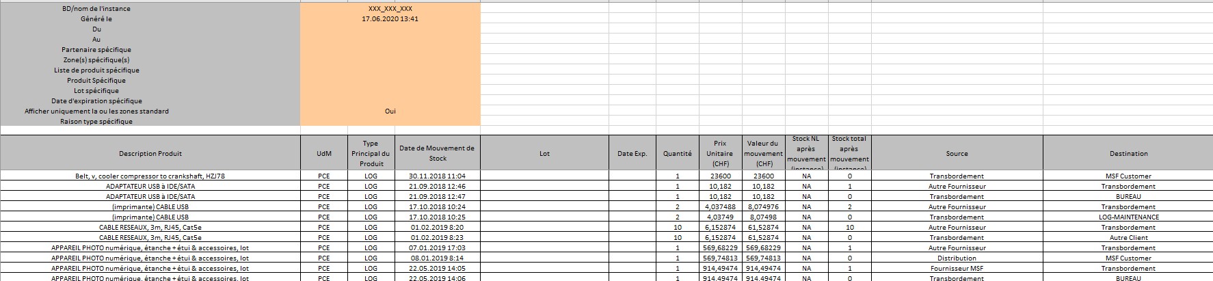The image size is (1213, 281).
Task: Select the "Date Exp." header cell
Action: pos(632,154)
